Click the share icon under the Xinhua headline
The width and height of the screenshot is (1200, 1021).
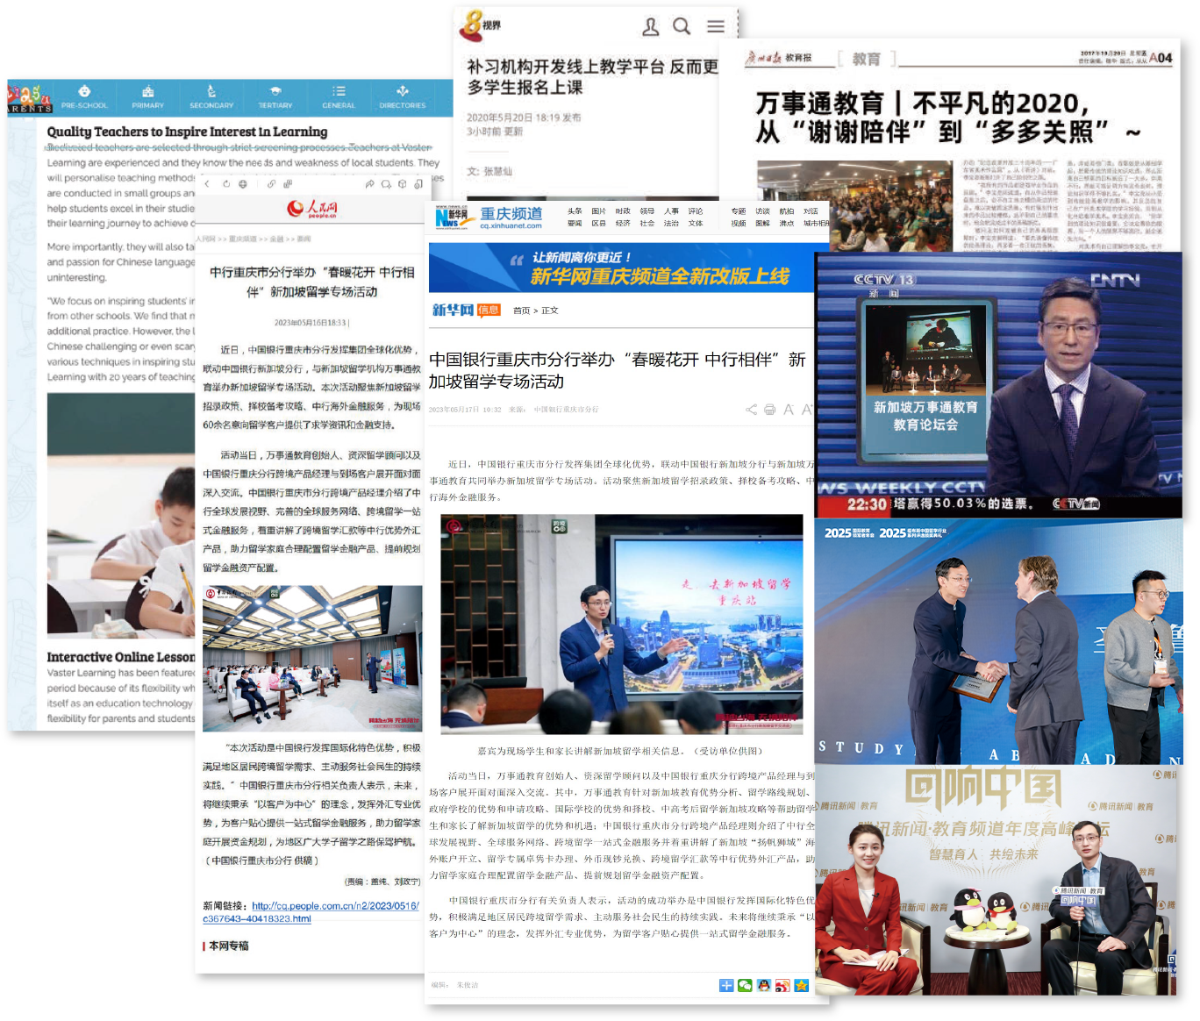tap(751, 410)
